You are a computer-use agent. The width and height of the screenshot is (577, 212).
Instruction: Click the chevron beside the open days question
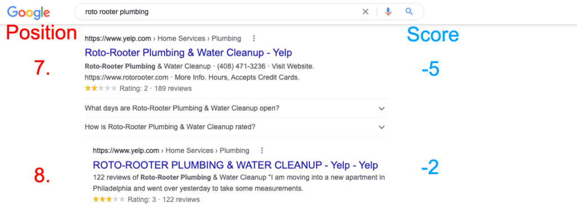click(x=381, y=109)
